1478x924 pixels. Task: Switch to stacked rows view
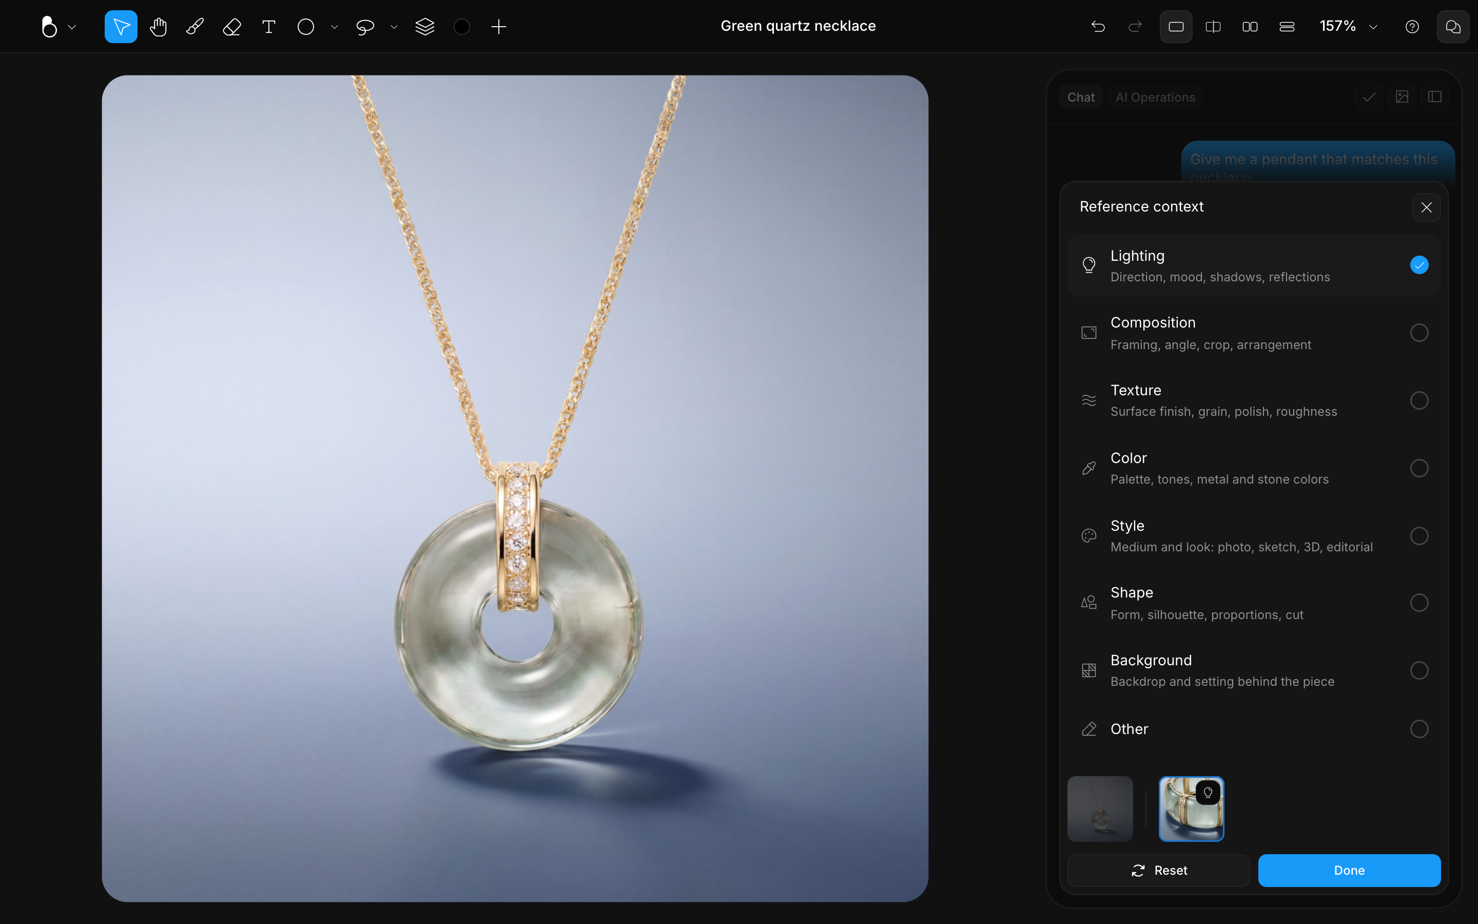coord(1288,27)
